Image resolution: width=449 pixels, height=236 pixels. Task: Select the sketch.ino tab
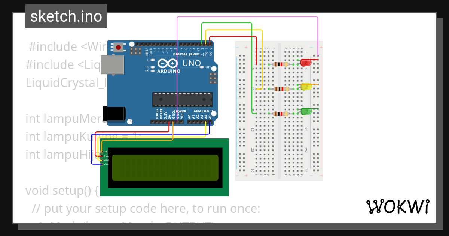pos(65,16)
